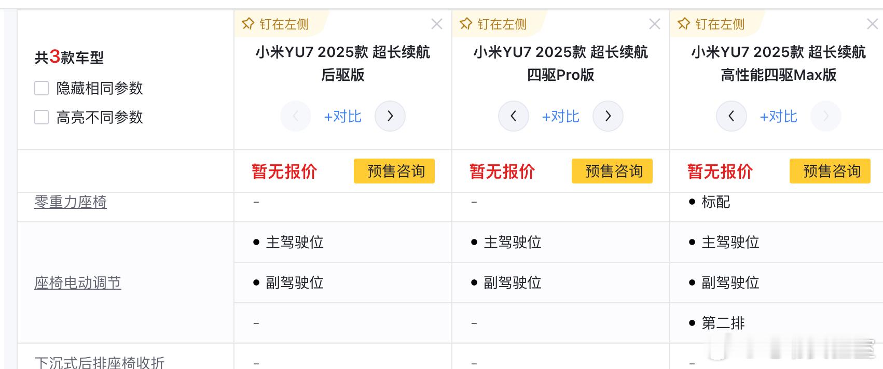Move 四驱Pro版 column left with arrow
883x369 pixels.
[x=514, y=116]
